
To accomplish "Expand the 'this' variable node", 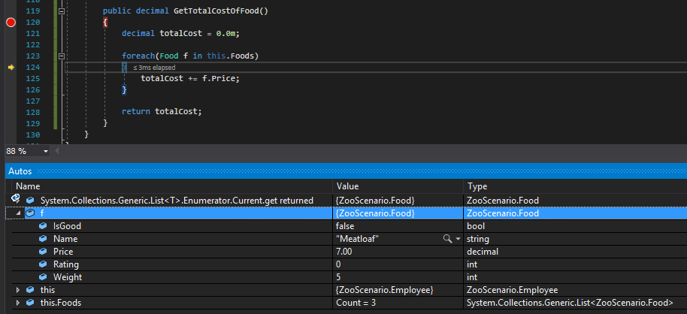I will click(x=18, y=290).
